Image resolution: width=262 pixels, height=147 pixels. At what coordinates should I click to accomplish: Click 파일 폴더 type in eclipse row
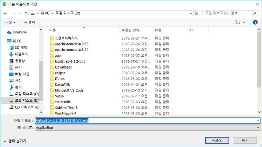pos(162,73)
